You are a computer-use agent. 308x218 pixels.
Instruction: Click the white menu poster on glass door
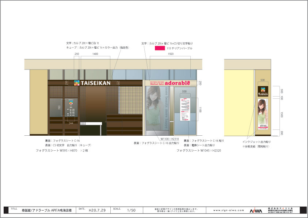pos(185,109)
